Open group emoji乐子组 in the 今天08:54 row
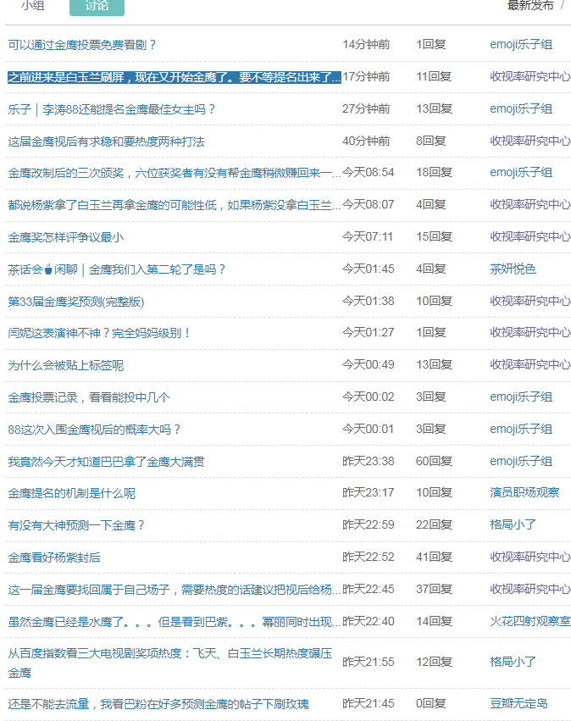This screenshot has width=571, height=721. coord(521,173)
